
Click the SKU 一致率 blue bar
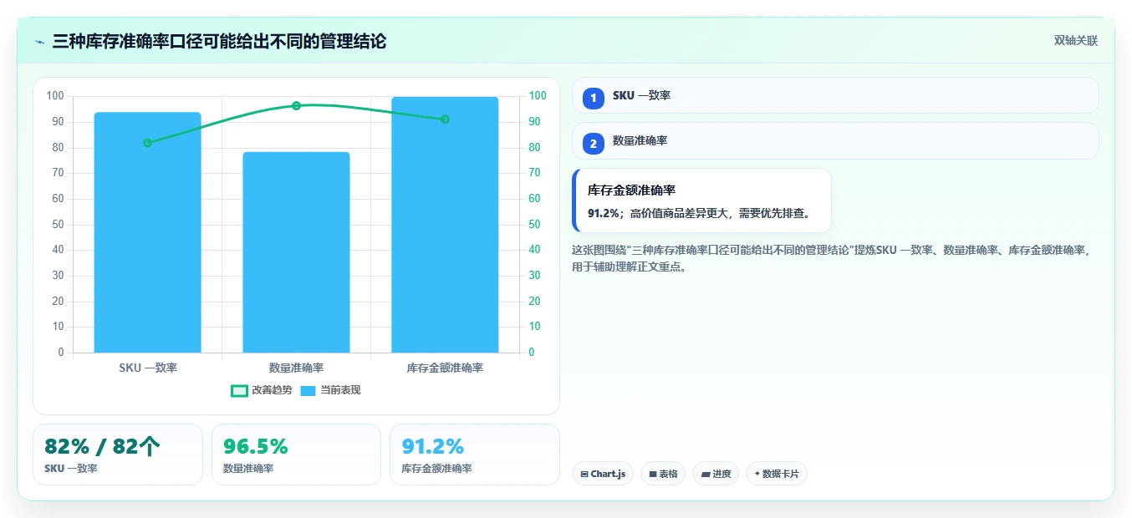click(148, 232)
